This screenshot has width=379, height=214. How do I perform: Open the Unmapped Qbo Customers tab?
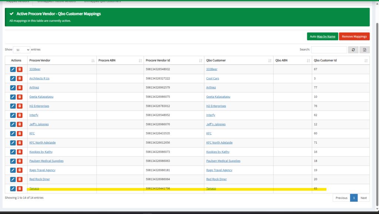pyautogui.click(x=102, y=1)
